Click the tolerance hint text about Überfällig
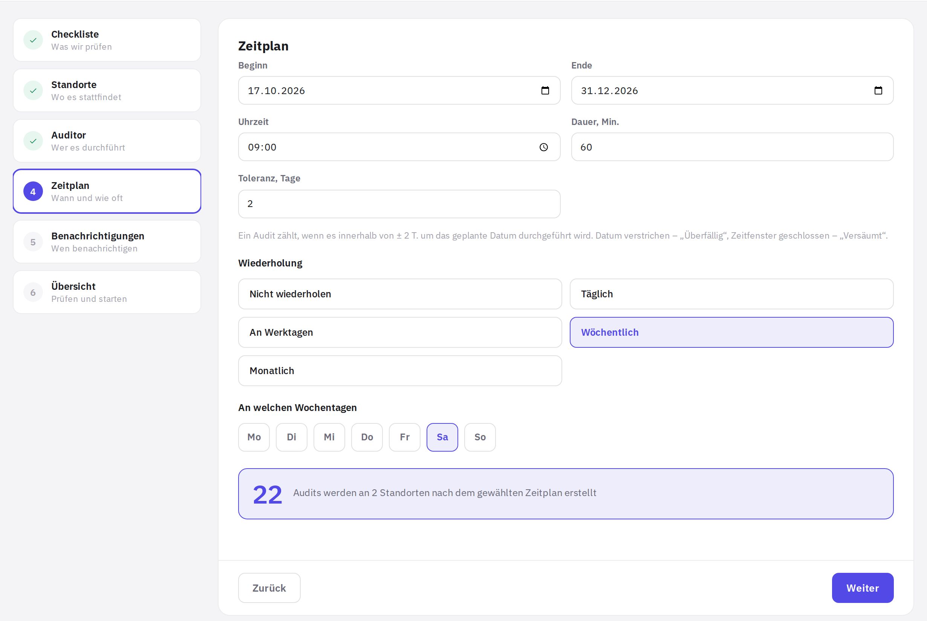 (563, 236)
